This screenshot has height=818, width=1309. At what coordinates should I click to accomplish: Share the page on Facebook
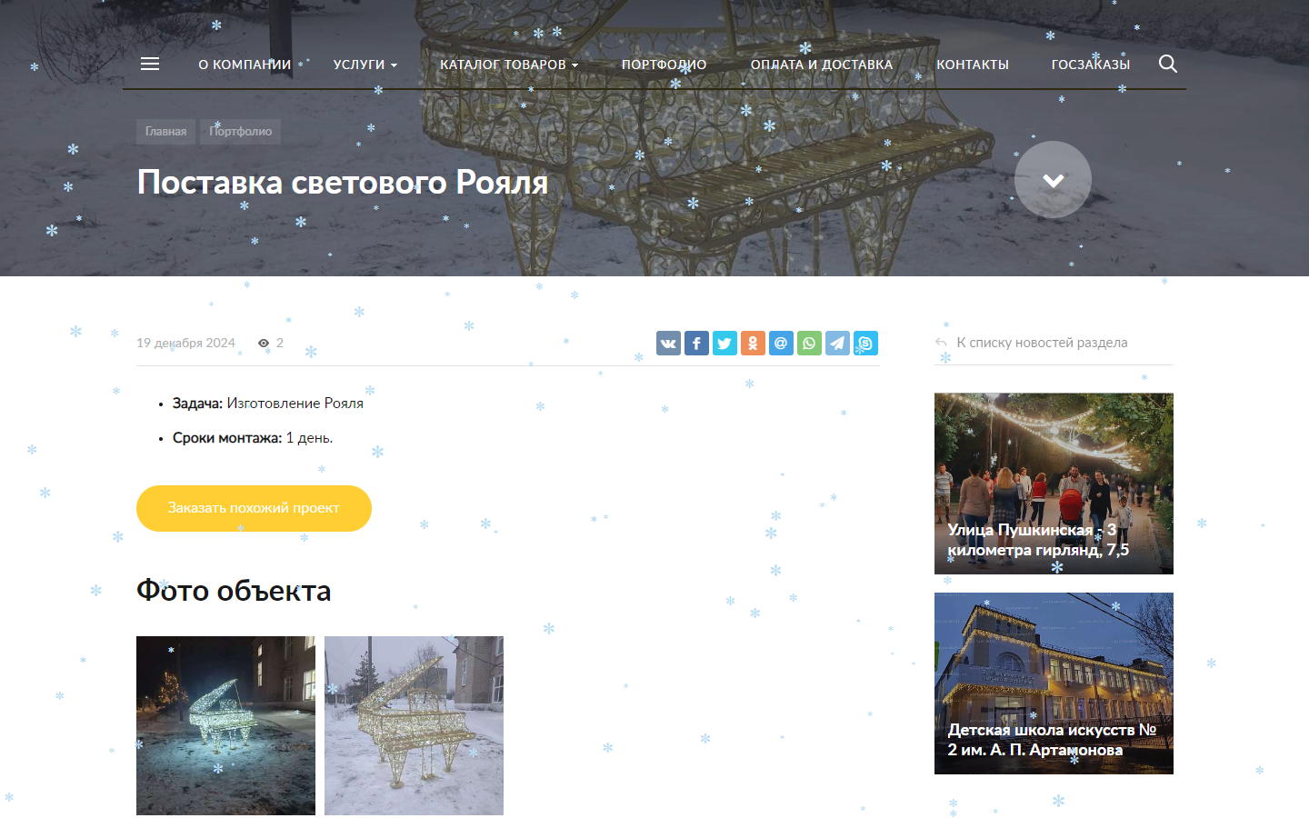[x=696, y=343]
